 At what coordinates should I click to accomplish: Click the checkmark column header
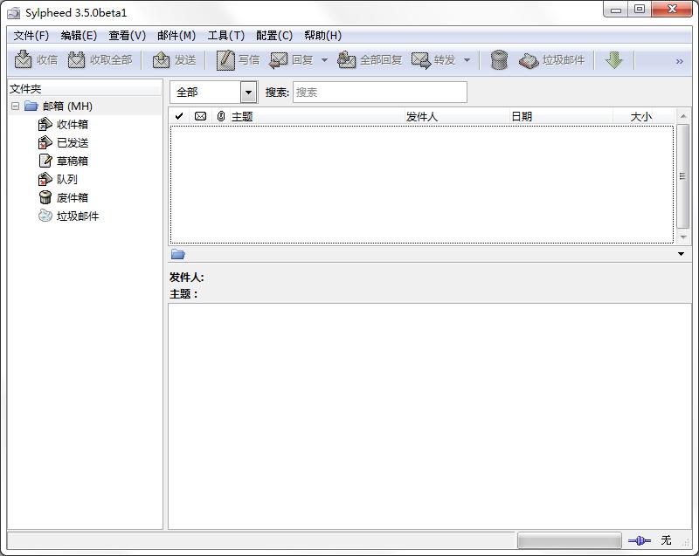180,116
